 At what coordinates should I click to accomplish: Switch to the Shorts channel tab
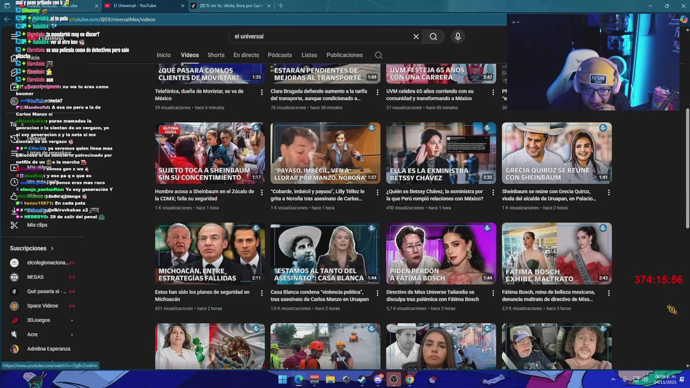click(216, 55)
